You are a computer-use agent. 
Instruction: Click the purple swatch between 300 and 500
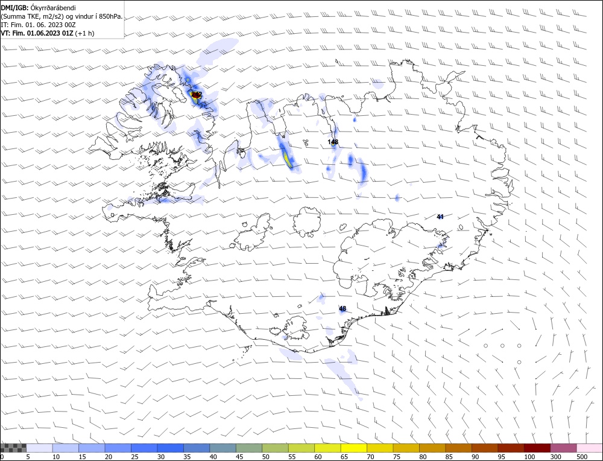(563, 448)
